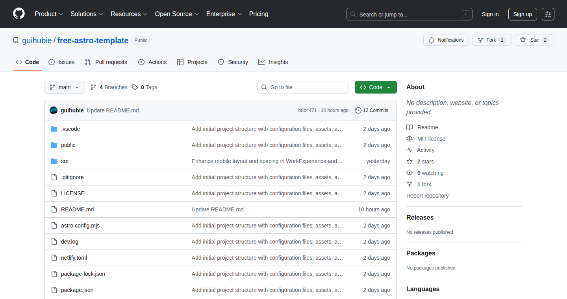Open guihubie owner profile link
Screen dimensions: 567x299
pos(37,40)
